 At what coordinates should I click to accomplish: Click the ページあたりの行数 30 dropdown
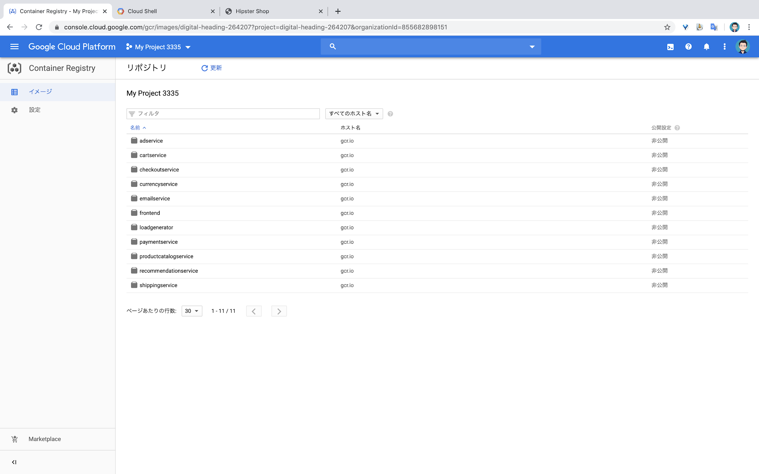point(191,311)
